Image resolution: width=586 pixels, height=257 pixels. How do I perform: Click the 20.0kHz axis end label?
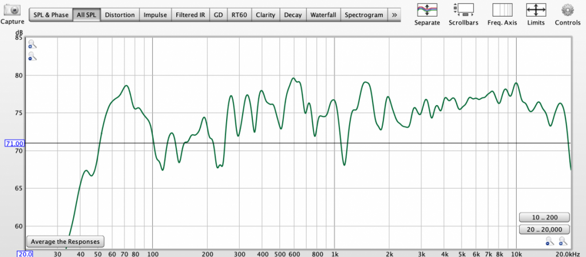coord(568,254)
